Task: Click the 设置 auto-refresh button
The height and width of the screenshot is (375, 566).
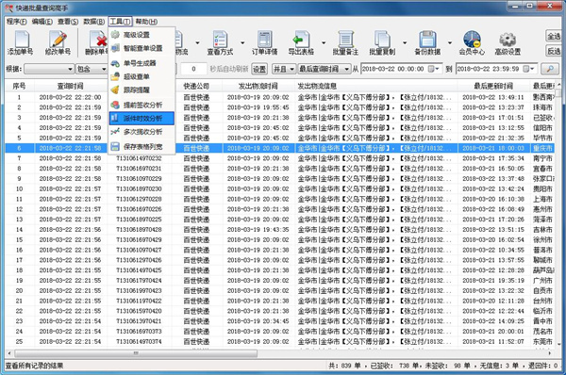Action: tap(258, 69)
